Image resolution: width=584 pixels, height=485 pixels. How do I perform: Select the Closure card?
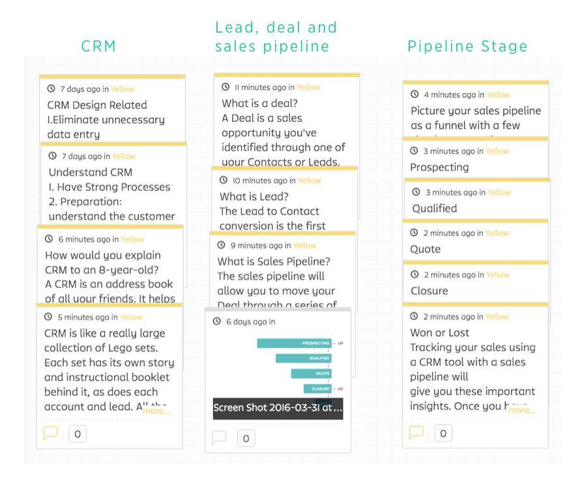click(x=474, y=284)
